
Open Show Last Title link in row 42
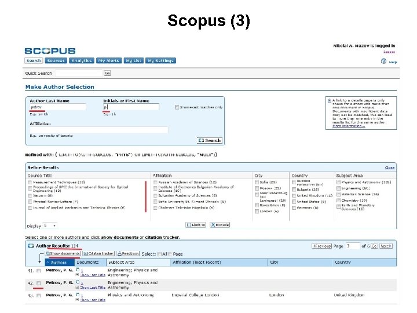click(93, 287)
